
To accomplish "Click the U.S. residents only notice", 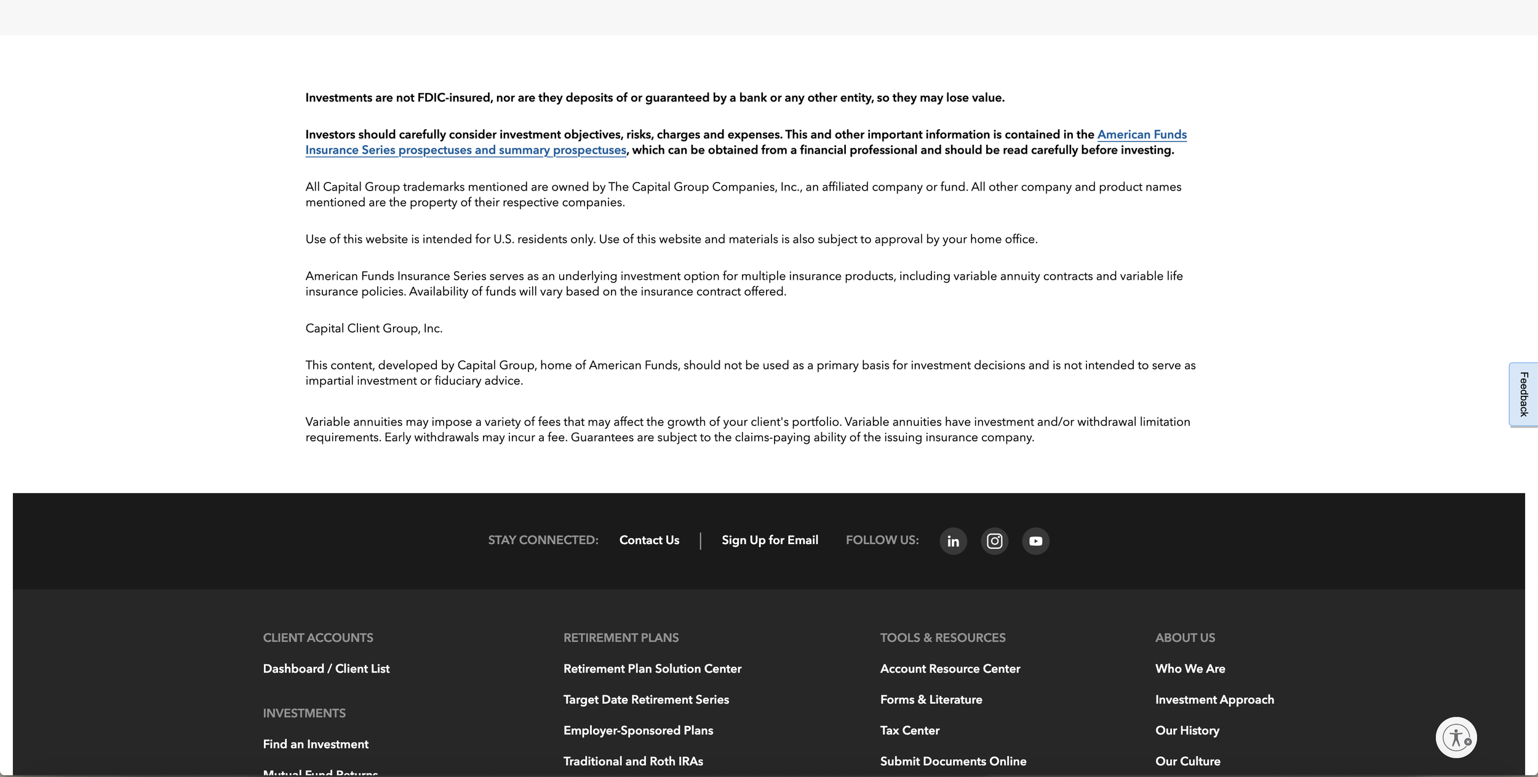I will tap(671, 239).
